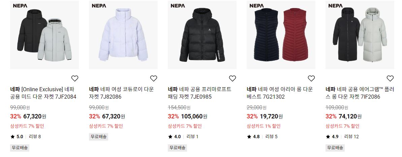The width and height of the screenshot is (402, 157).
Task: Open the navy and red long vest image
Action: [281, 35]
